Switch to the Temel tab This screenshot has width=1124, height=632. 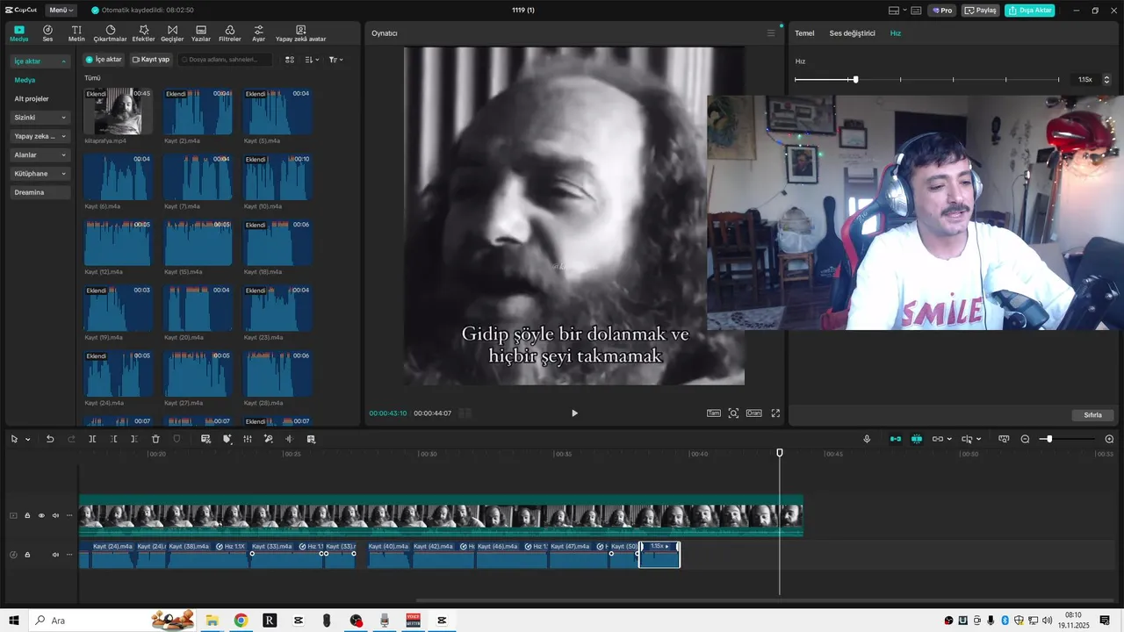(804, 33)
